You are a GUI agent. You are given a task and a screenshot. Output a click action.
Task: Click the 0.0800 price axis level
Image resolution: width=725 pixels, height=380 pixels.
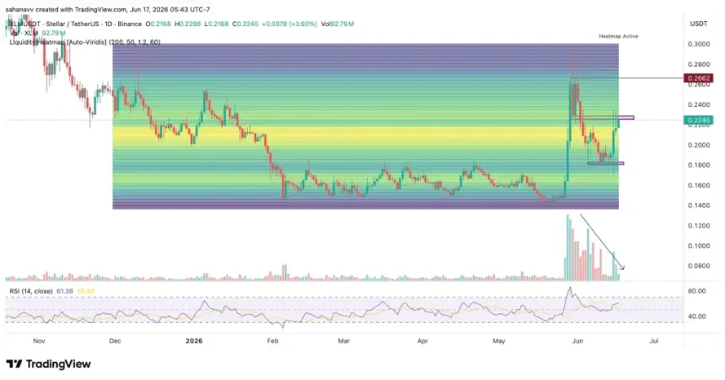[x=699, y=265]
